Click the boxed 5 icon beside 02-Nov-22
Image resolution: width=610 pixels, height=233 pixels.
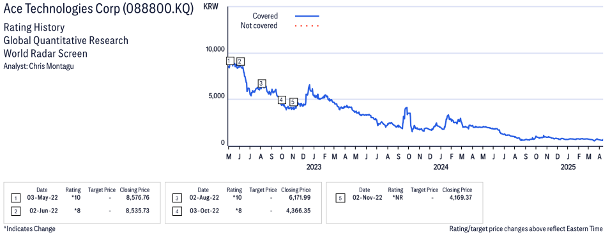tap(339, 199)
